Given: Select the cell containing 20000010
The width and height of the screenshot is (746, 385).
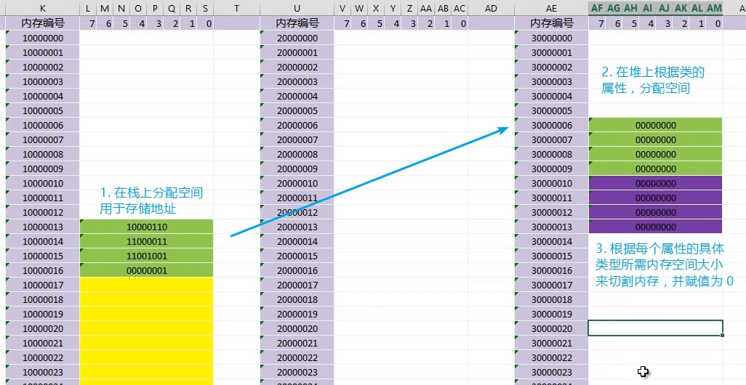Looking at the screenshot, I should [x=297, y=183].
